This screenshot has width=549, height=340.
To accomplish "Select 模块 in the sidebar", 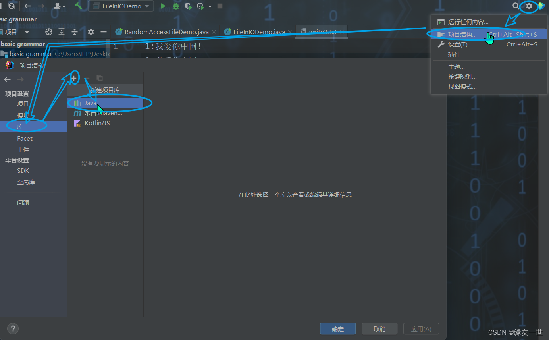I will pos(33,116).
